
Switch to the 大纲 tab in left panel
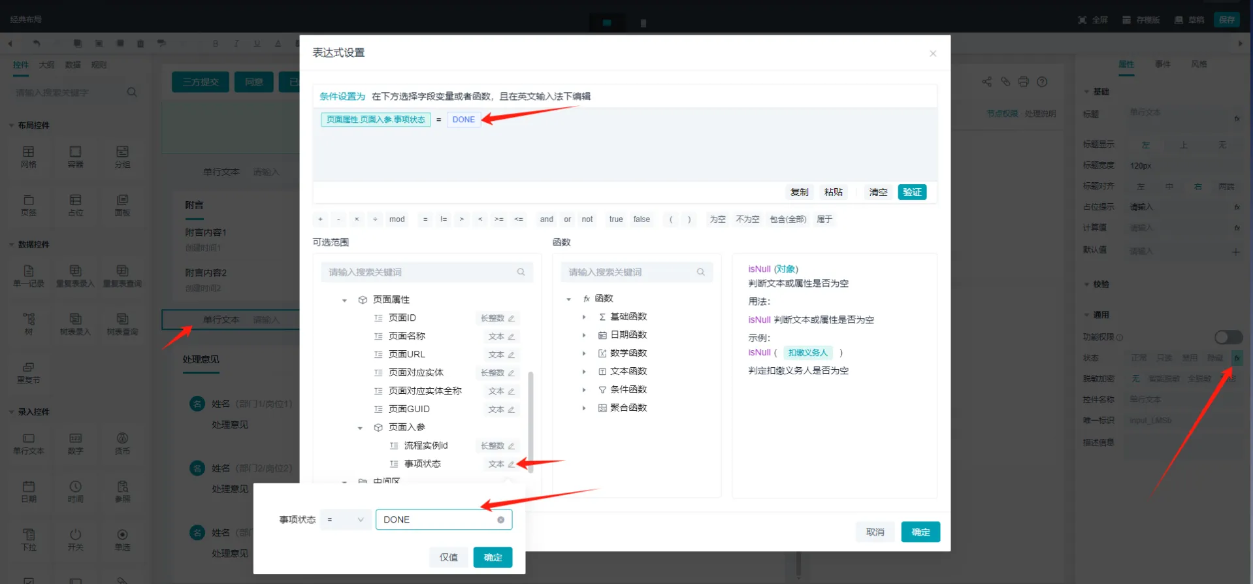46,65
